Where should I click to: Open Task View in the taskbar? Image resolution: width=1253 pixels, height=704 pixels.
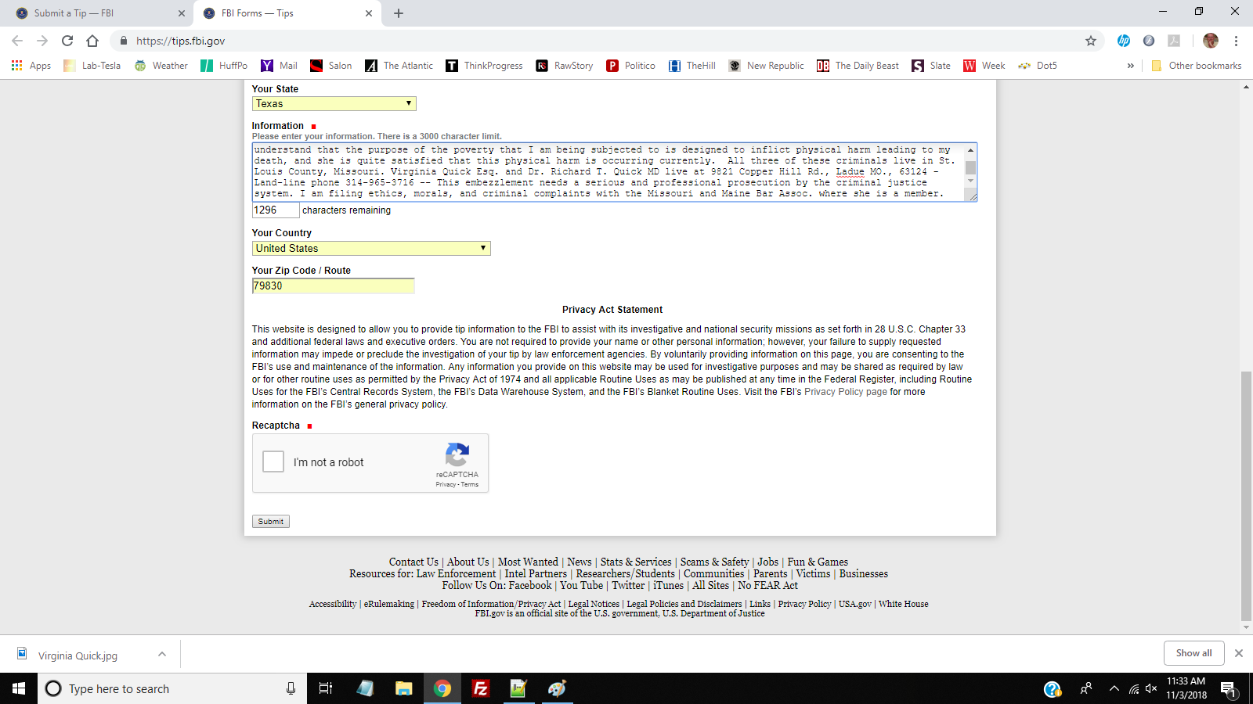click(x=326, y=688)
